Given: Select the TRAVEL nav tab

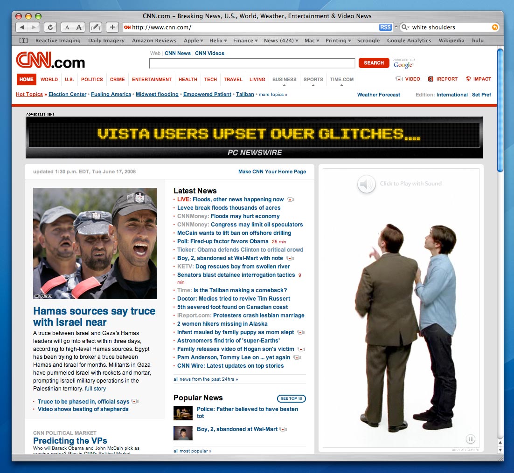Looking at the screenshot, I should click(233, 79).
